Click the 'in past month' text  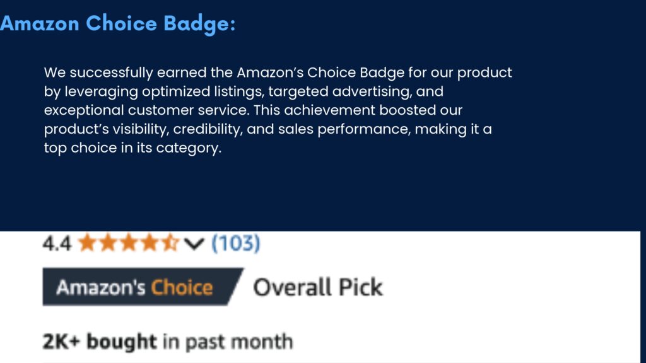[x=228, y=342]
